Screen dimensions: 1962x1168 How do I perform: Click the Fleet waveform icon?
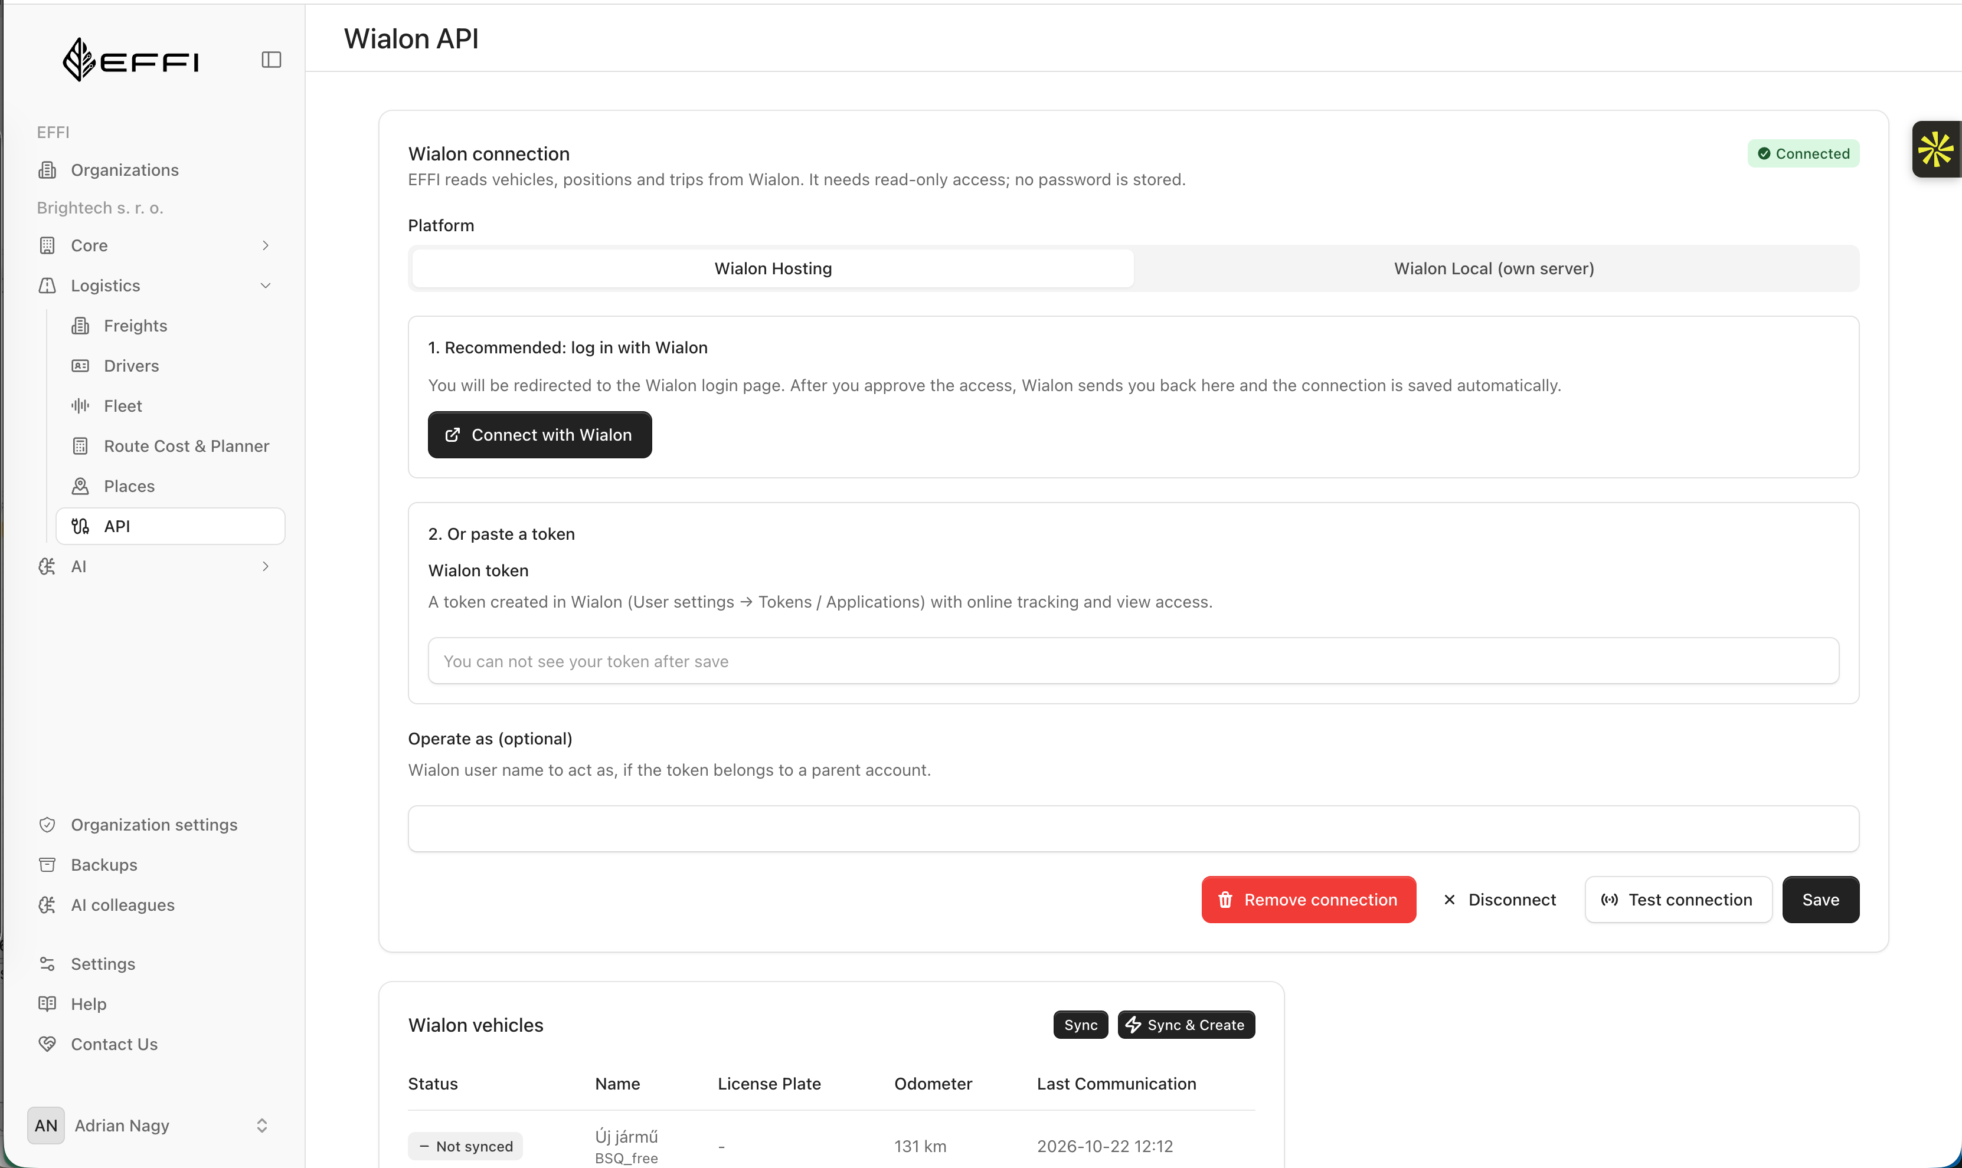80,406
